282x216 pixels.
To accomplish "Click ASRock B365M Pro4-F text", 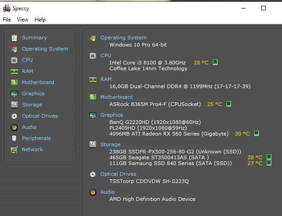I will pyautogui.click(x=155, y=104).
